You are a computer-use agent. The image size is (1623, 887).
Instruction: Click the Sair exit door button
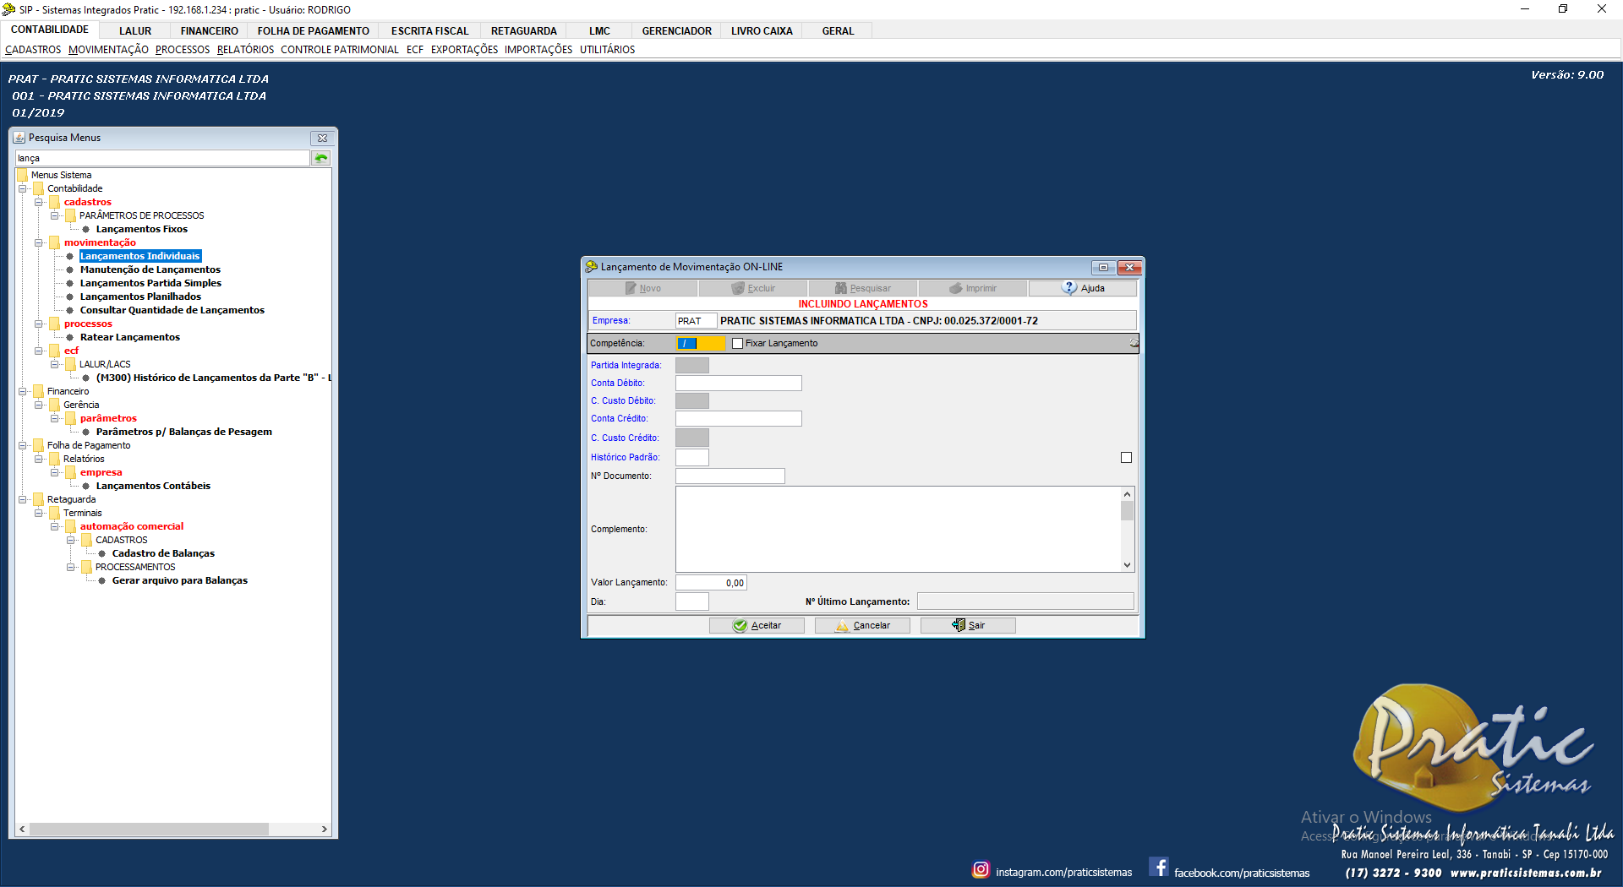click(968, 625)
